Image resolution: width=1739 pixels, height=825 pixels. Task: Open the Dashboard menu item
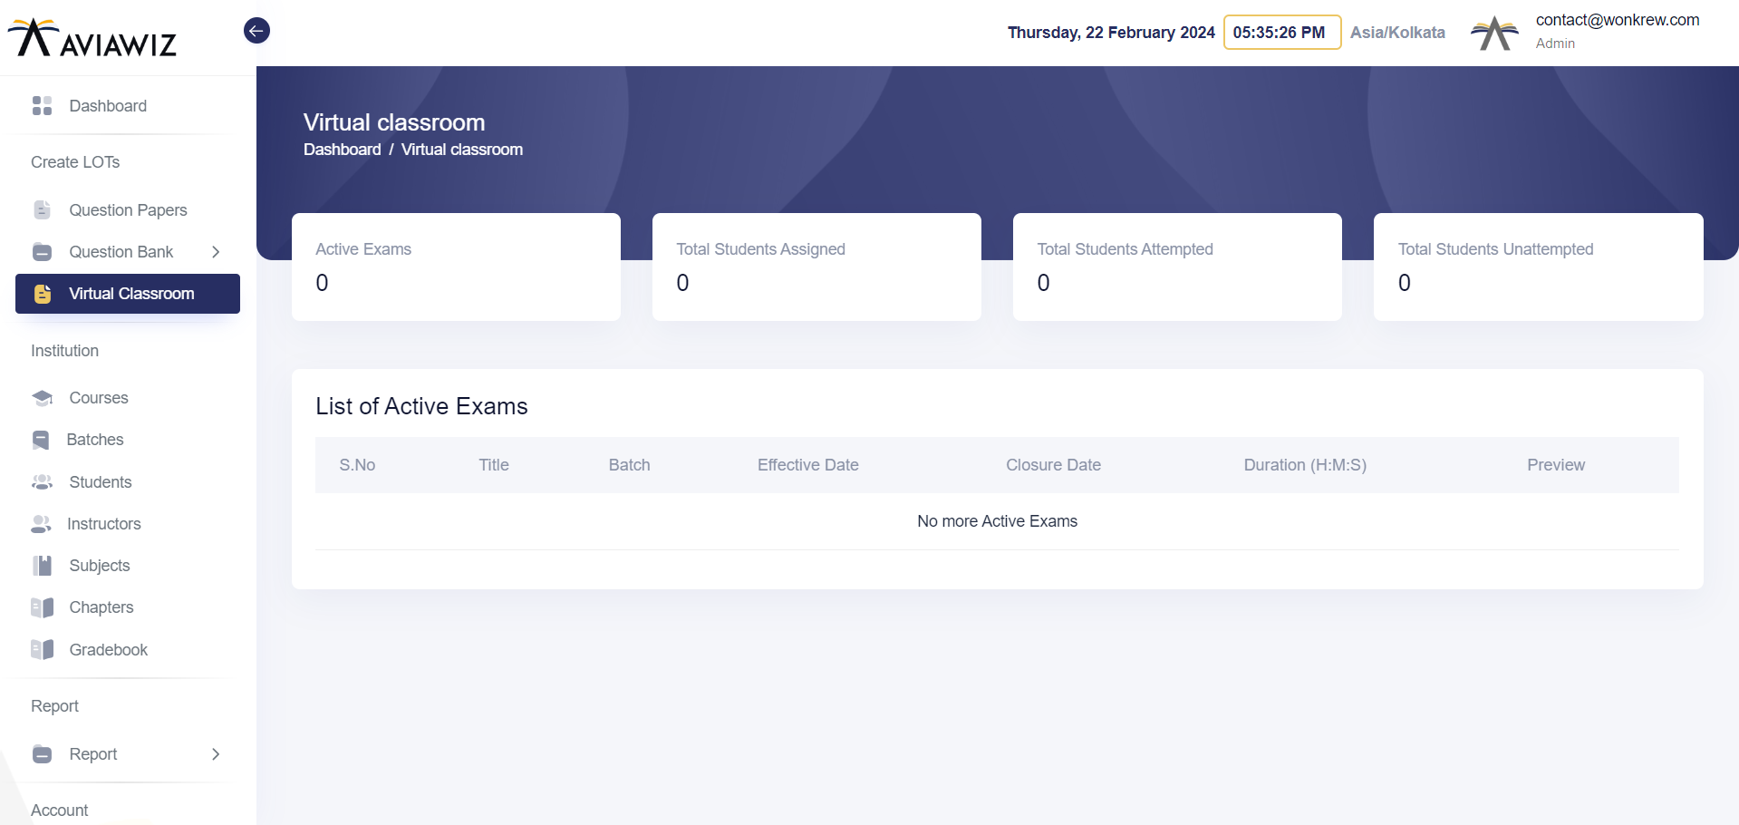pyautogui.click(x=128, y=106)
